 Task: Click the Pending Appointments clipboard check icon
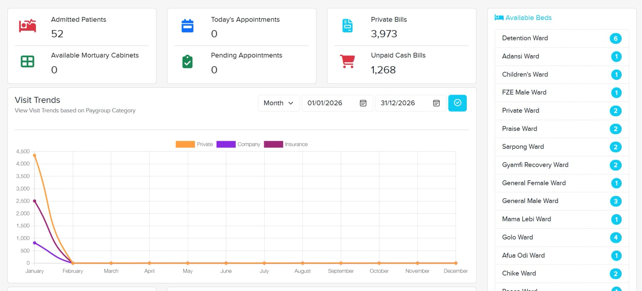pyautogui.click(x=187, y=62)
